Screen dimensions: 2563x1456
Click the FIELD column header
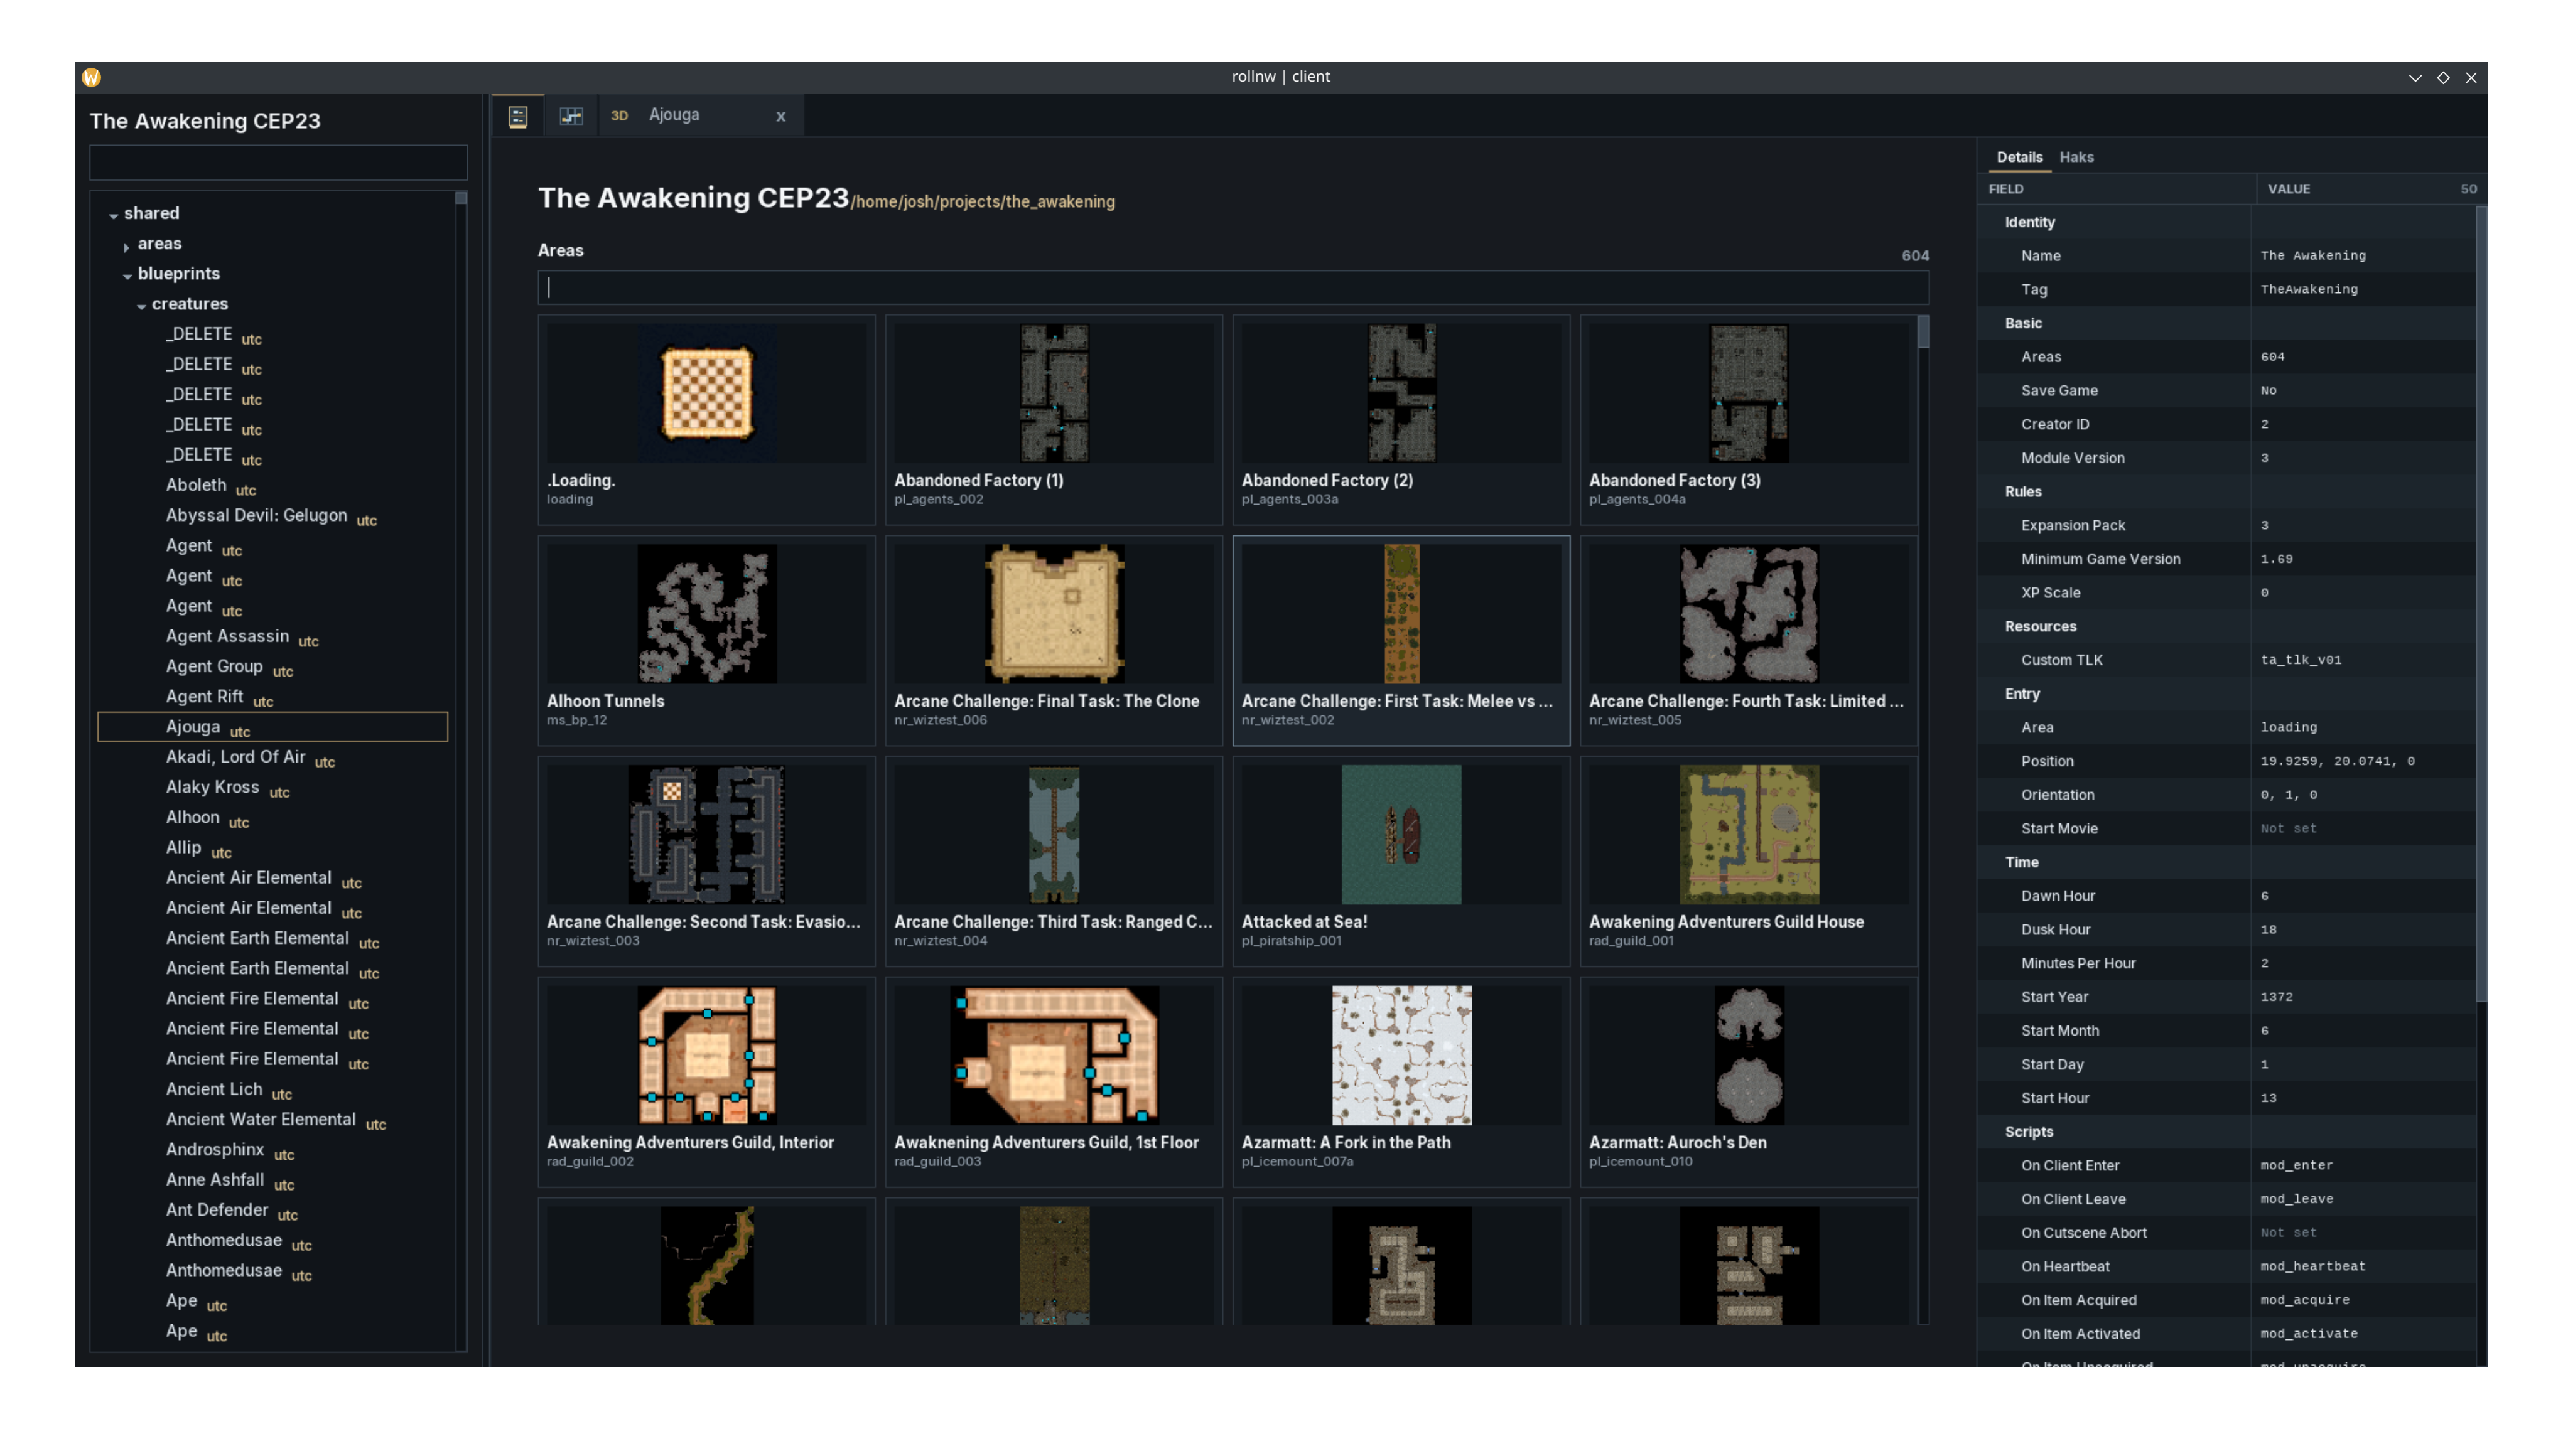tap(2006, 189)
